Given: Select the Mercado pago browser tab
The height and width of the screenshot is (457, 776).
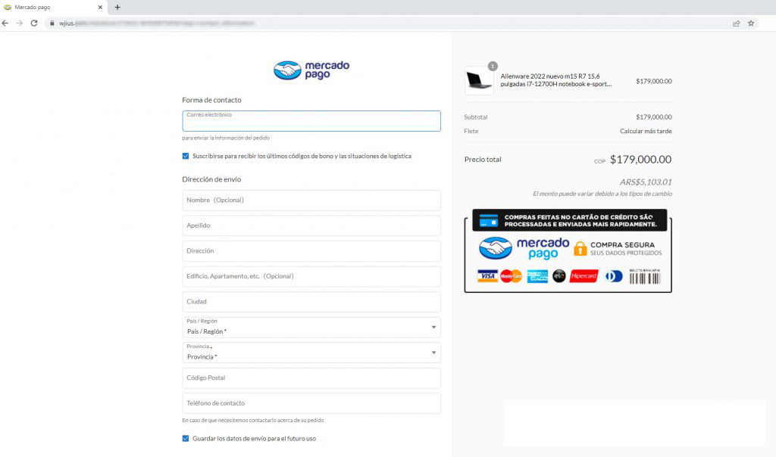Looking at the screenshot, I should 54,8.
